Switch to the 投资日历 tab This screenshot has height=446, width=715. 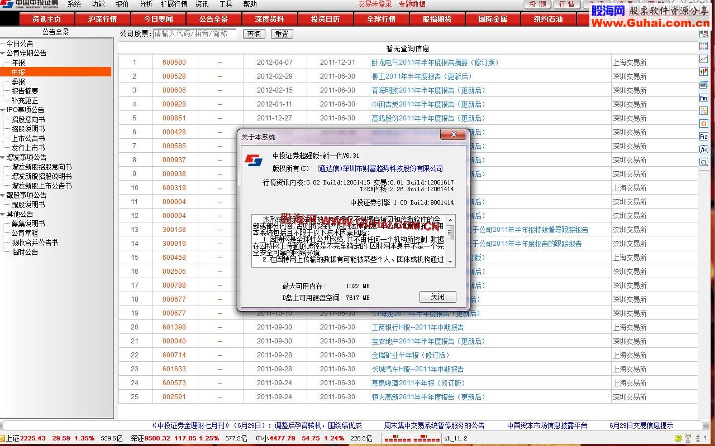[326, 19]
